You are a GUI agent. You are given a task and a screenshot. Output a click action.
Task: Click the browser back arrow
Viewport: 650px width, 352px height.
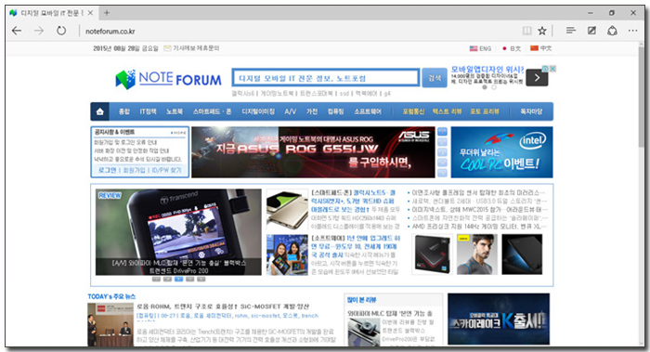[17, 31]
